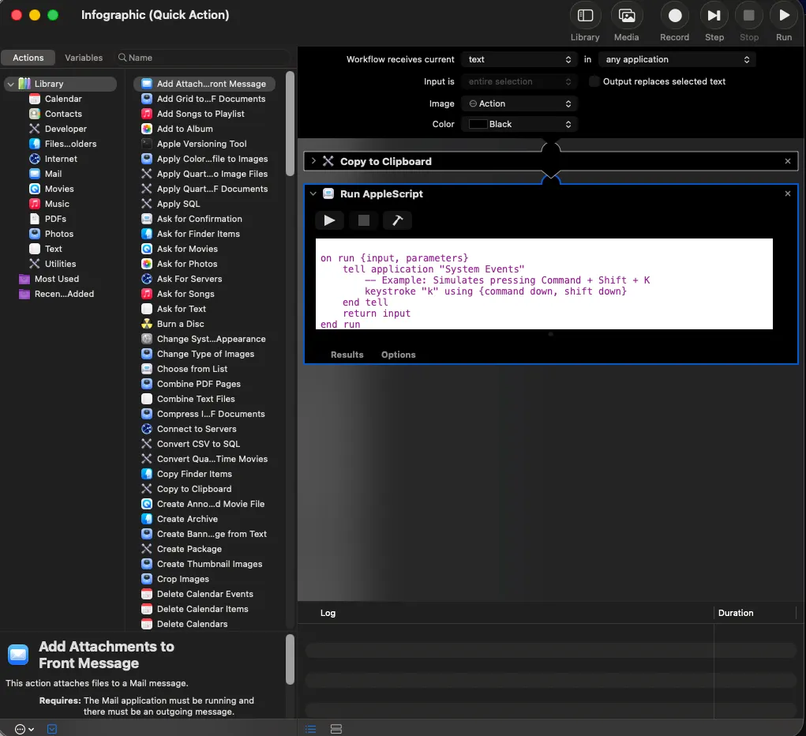The image size is (806, 736).
Task: Show the Options of Run AppleScript
Action: [399, 355]
